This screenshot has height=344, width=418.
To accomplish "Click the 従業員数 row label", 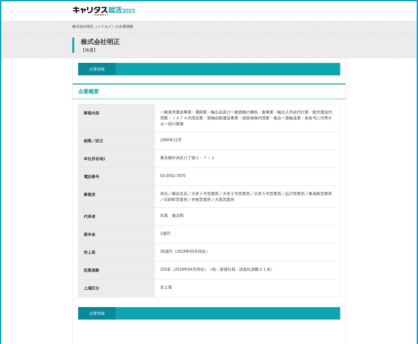I will point(91,270).
